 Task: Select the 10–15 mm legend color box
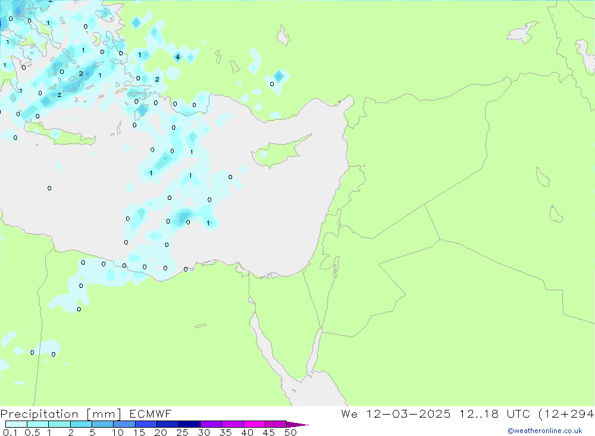coord(124,424)
